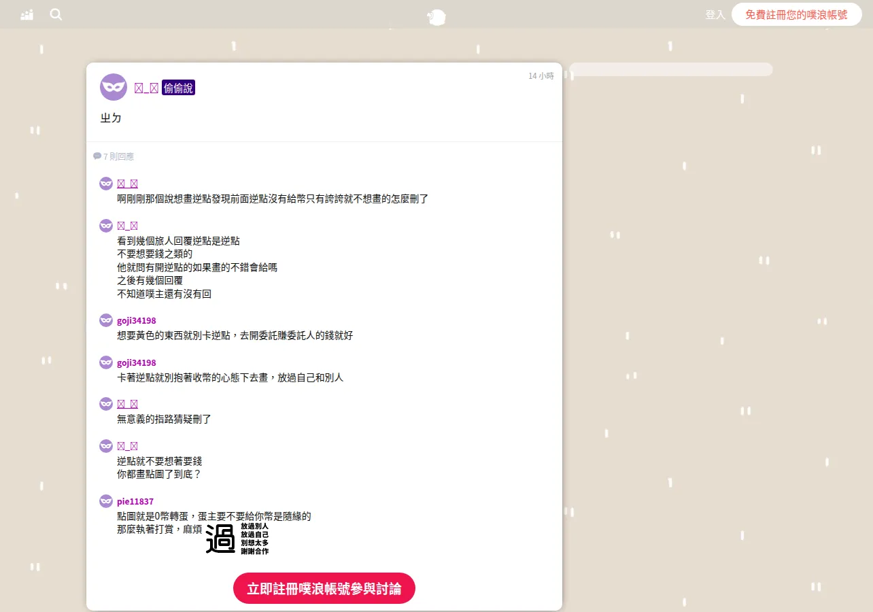Open goji34198 name above 想要黃色的東西 reply
The height and width of the screenshot is (612, 873).
click(x=137, y=320)
